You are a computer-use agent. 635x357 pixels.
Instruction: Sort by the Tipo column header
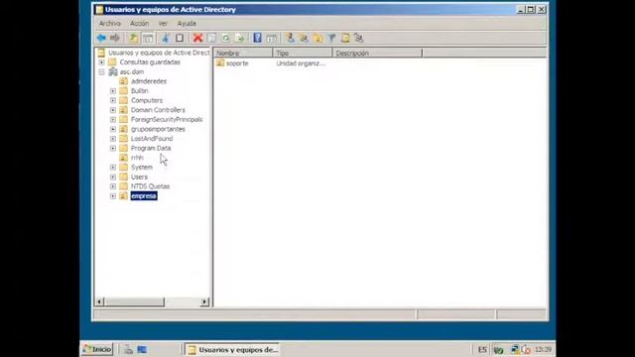point(303,53)
